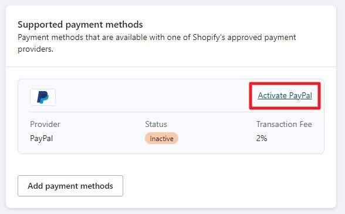The height and width of the screenshot is (214, 345).
Task: Click the PayPal logo icon
Action: [43, 97]
